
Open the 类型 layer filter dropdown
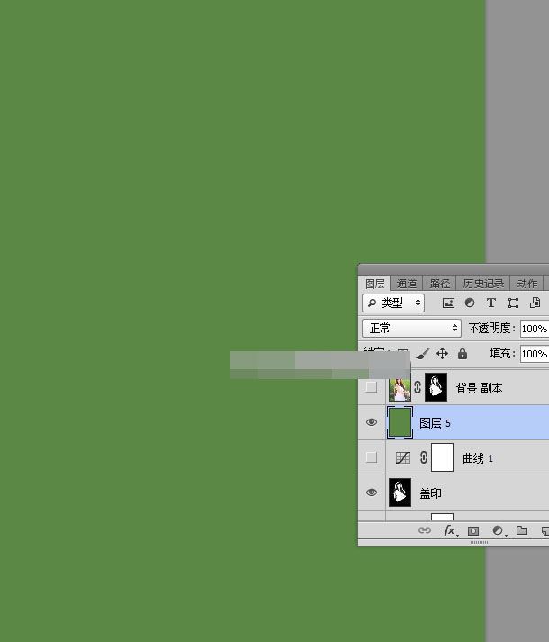pos(393,303)
